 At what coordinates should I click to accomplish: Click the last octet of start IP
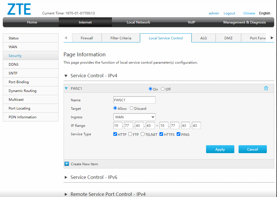pos(150,125)
